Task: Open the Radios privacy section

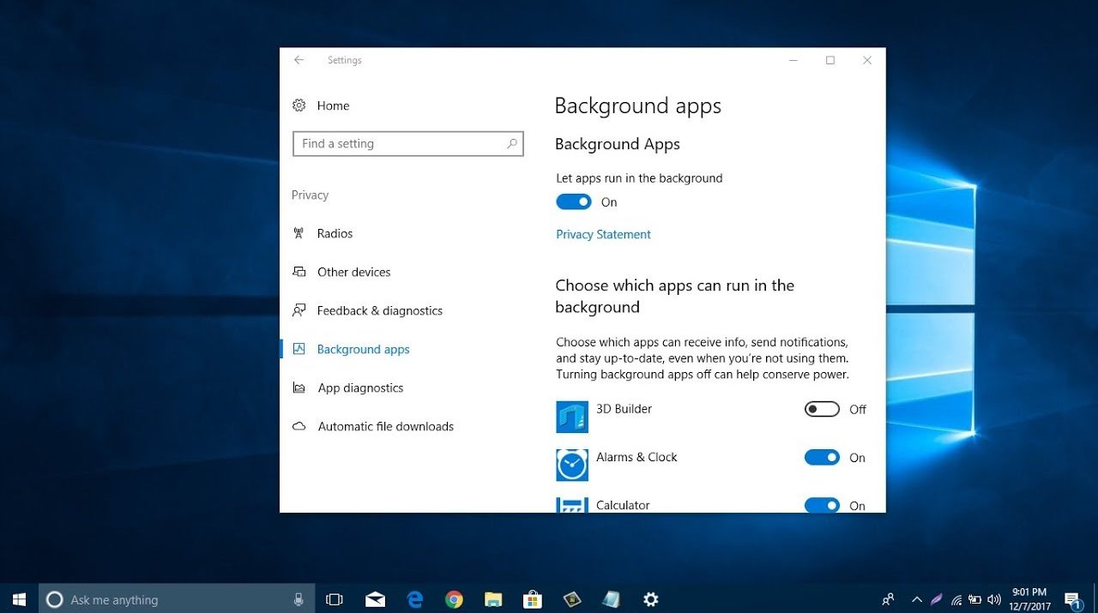Action: [335, 233]
